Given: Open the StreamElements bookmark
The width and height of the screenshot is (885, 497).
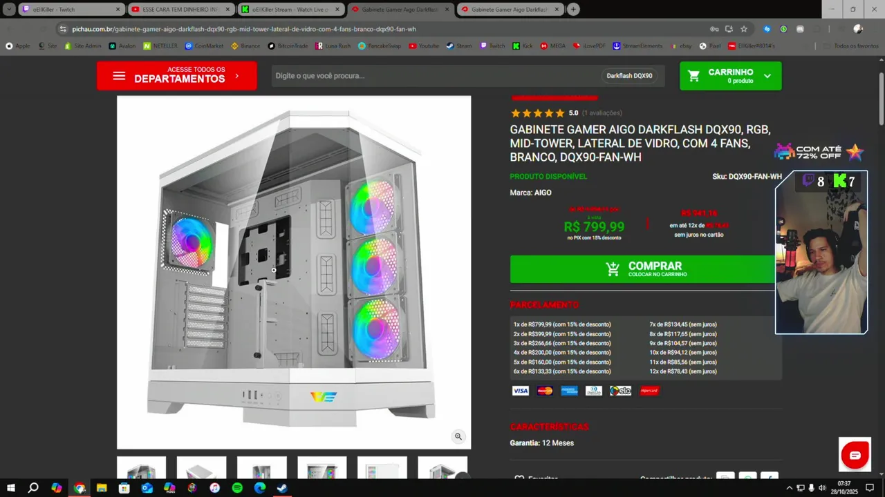Looking at the screenshot, I should tap(637, 46).
